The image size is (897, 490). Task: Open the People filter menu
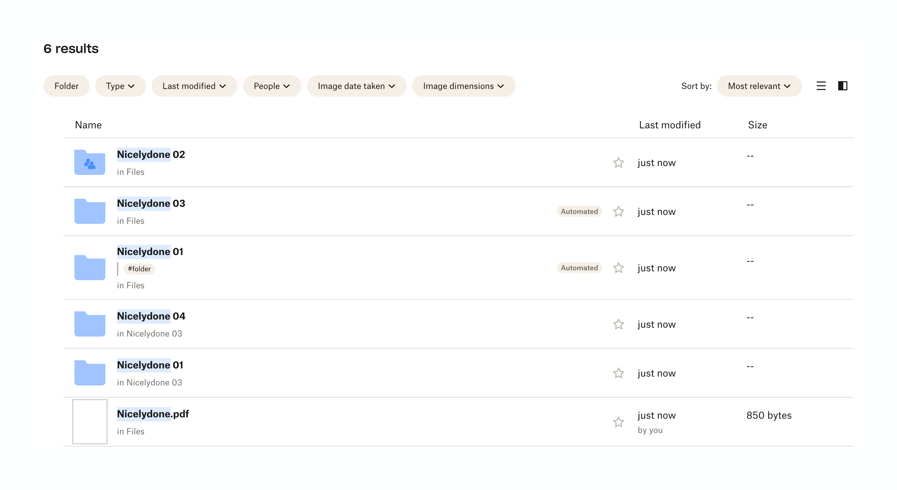(x=272, y=86)
